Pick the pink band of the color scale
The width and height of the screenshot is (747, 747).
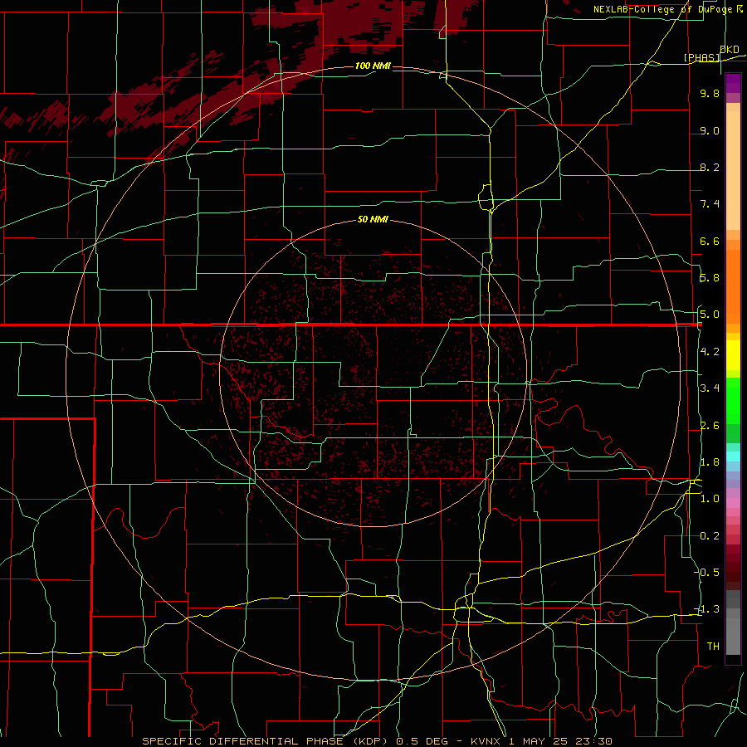tap(733, 503)
